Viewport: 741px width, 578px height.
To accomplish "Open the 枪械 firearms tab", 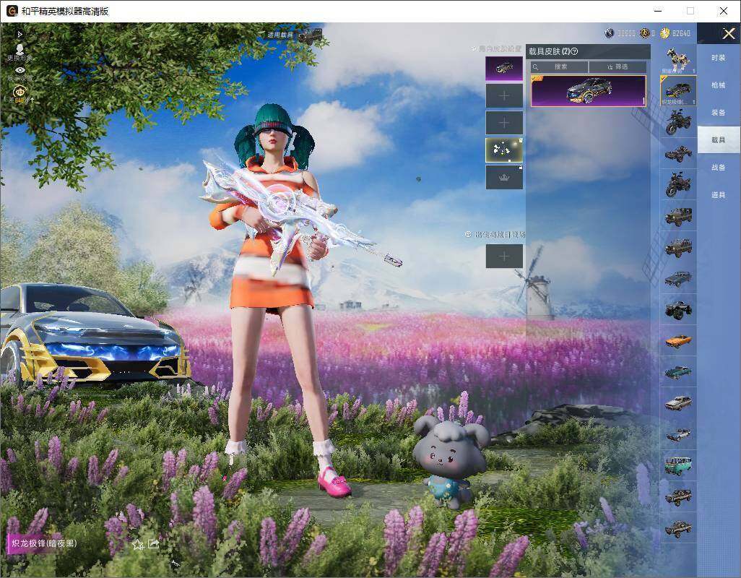I will click(719, 85).
